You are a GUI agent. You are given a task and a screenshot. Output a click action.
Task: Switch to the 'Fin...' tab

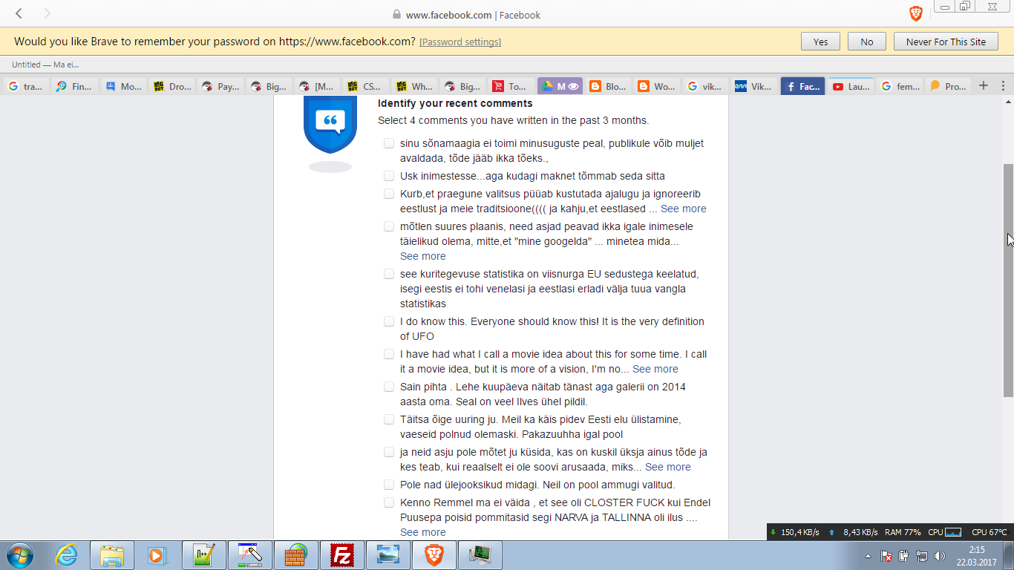tap(74, 86)
